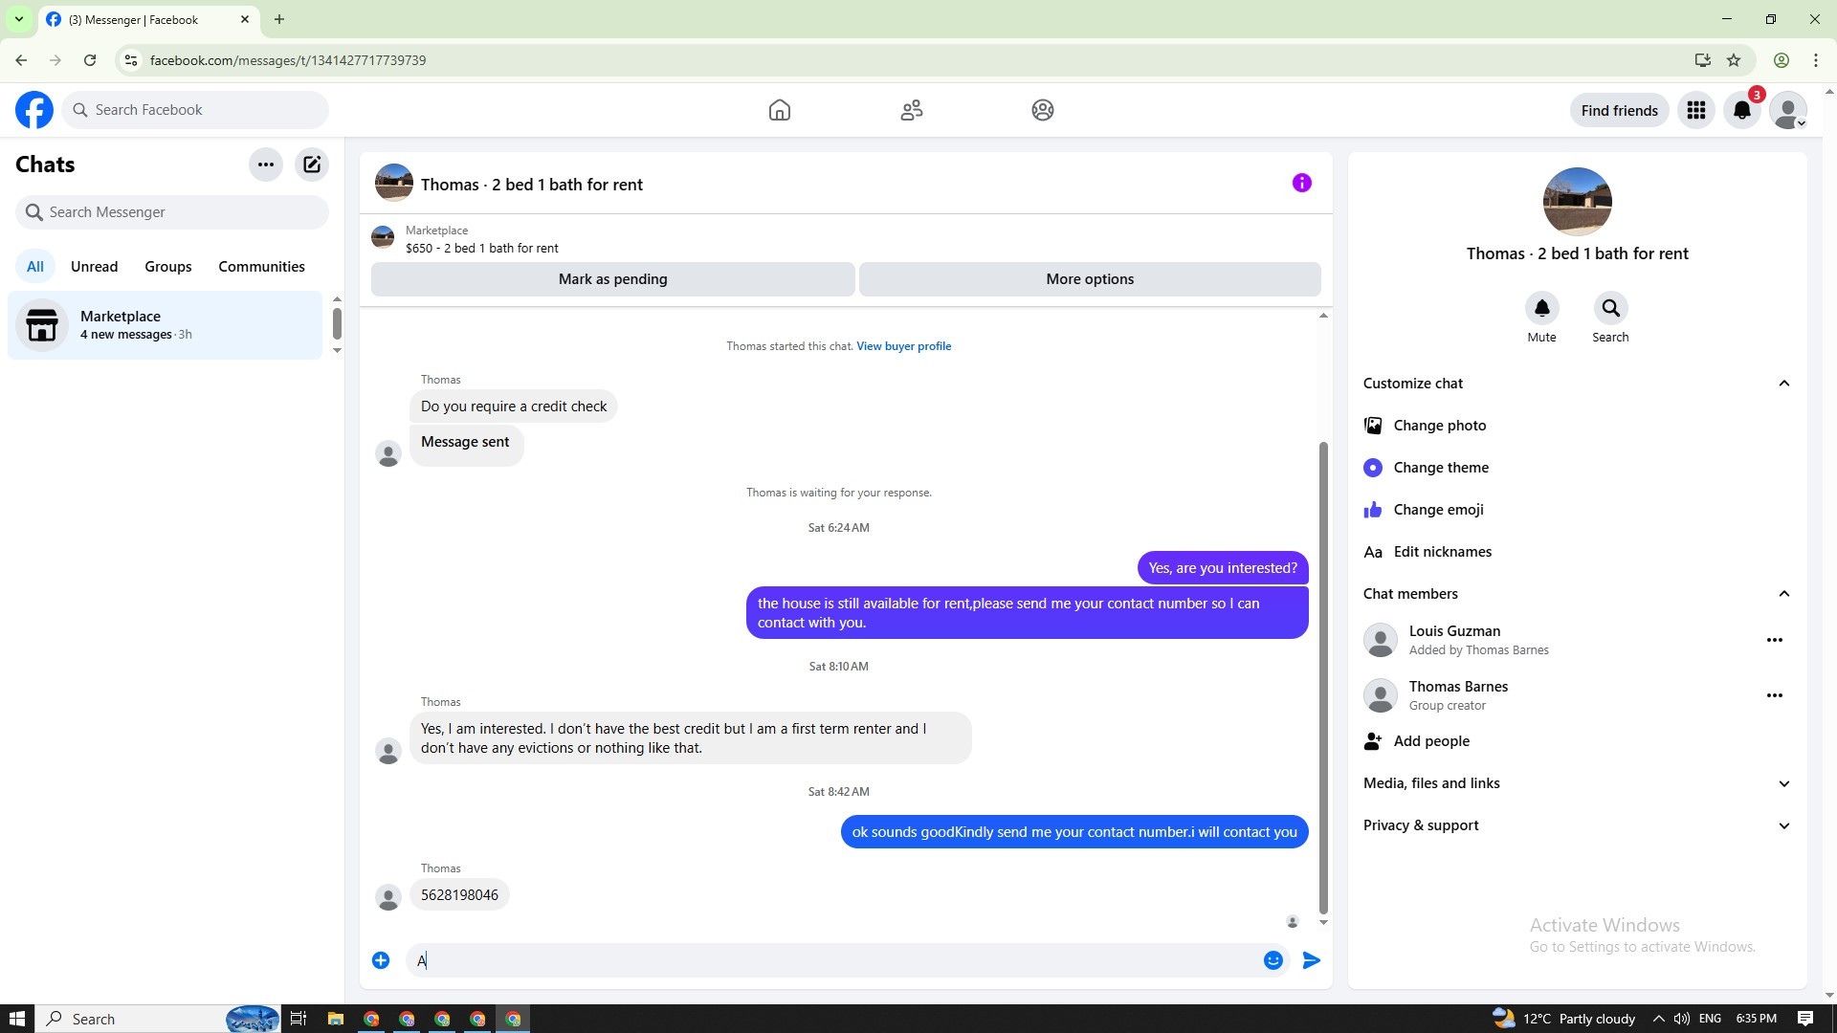Open options for member Louis Guzman
The width and height of the screenshot is (1837, 1033).
pos(1775,640)
